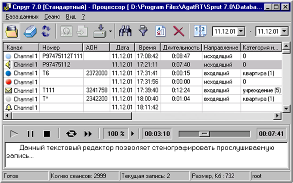This screenshot has width=293, height=183.
Task: Click envelope icon of T111 row
Action: (x=9, y=90)
